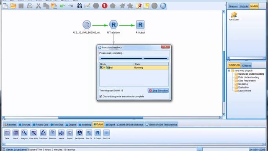The height and width of the screenshot is (151, 268).
Task: Save the stream with the disk icon
Action: (21, 6)
